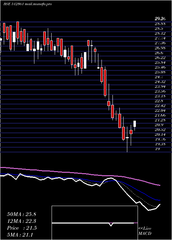
Task: Click the 25.46 price axis label
Action: click(160, 67)
